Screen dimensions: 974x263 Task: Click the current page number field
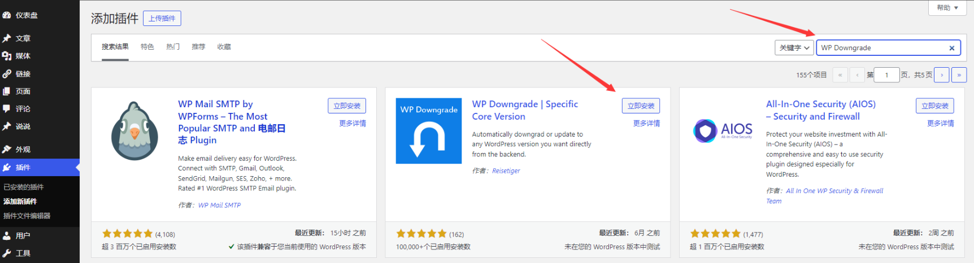886,75
